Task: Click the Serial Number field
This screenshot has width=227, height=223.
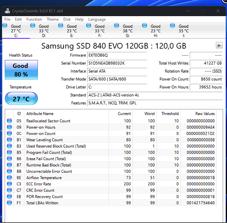Action: pos(117,63)
